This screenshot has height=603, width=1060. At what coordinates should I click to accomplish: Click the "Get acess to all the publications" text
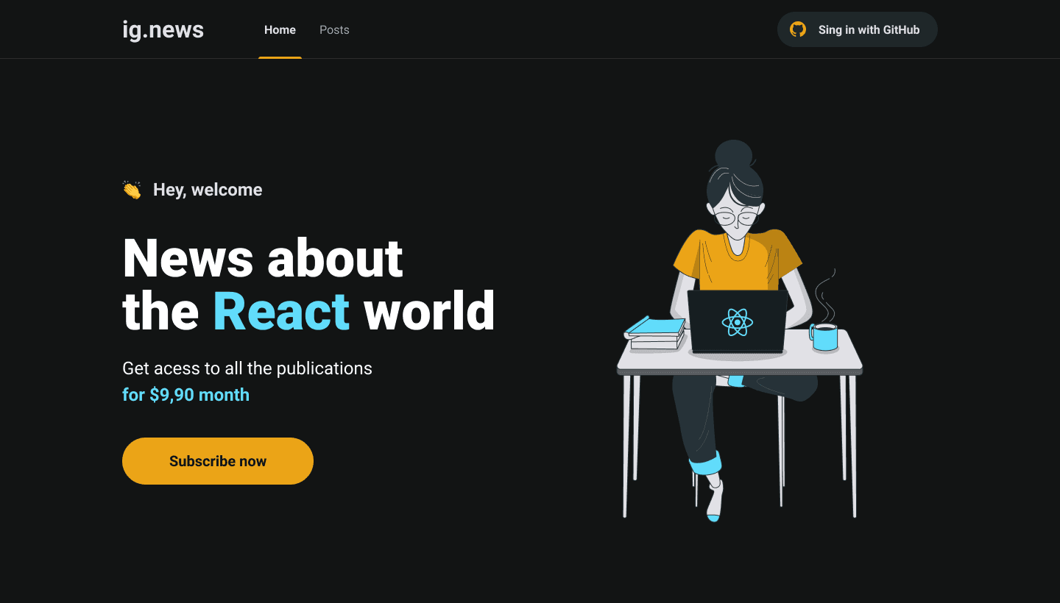tap(247, 368)
